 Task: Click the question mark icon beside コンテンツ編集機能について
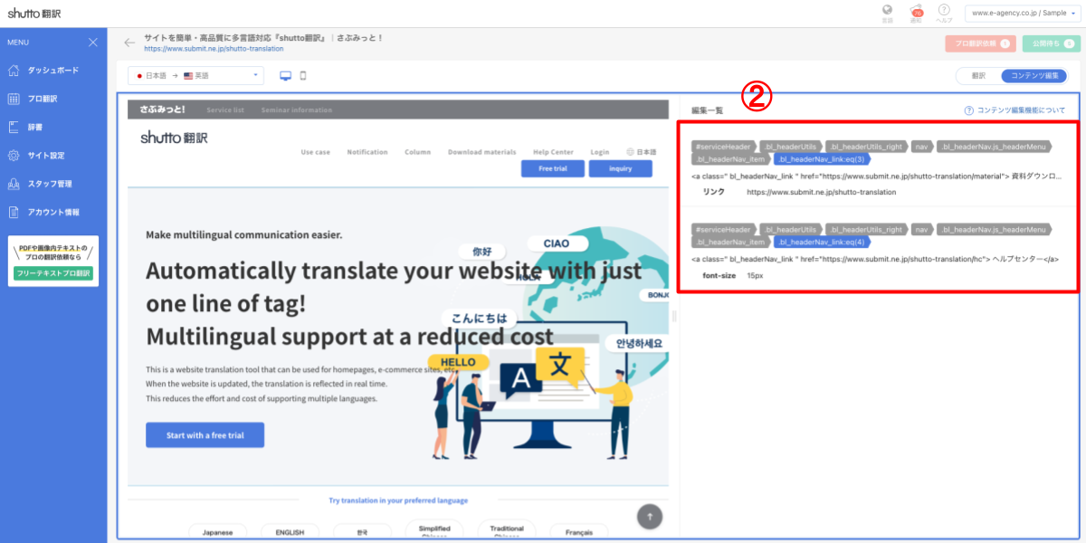pos(969,110)
